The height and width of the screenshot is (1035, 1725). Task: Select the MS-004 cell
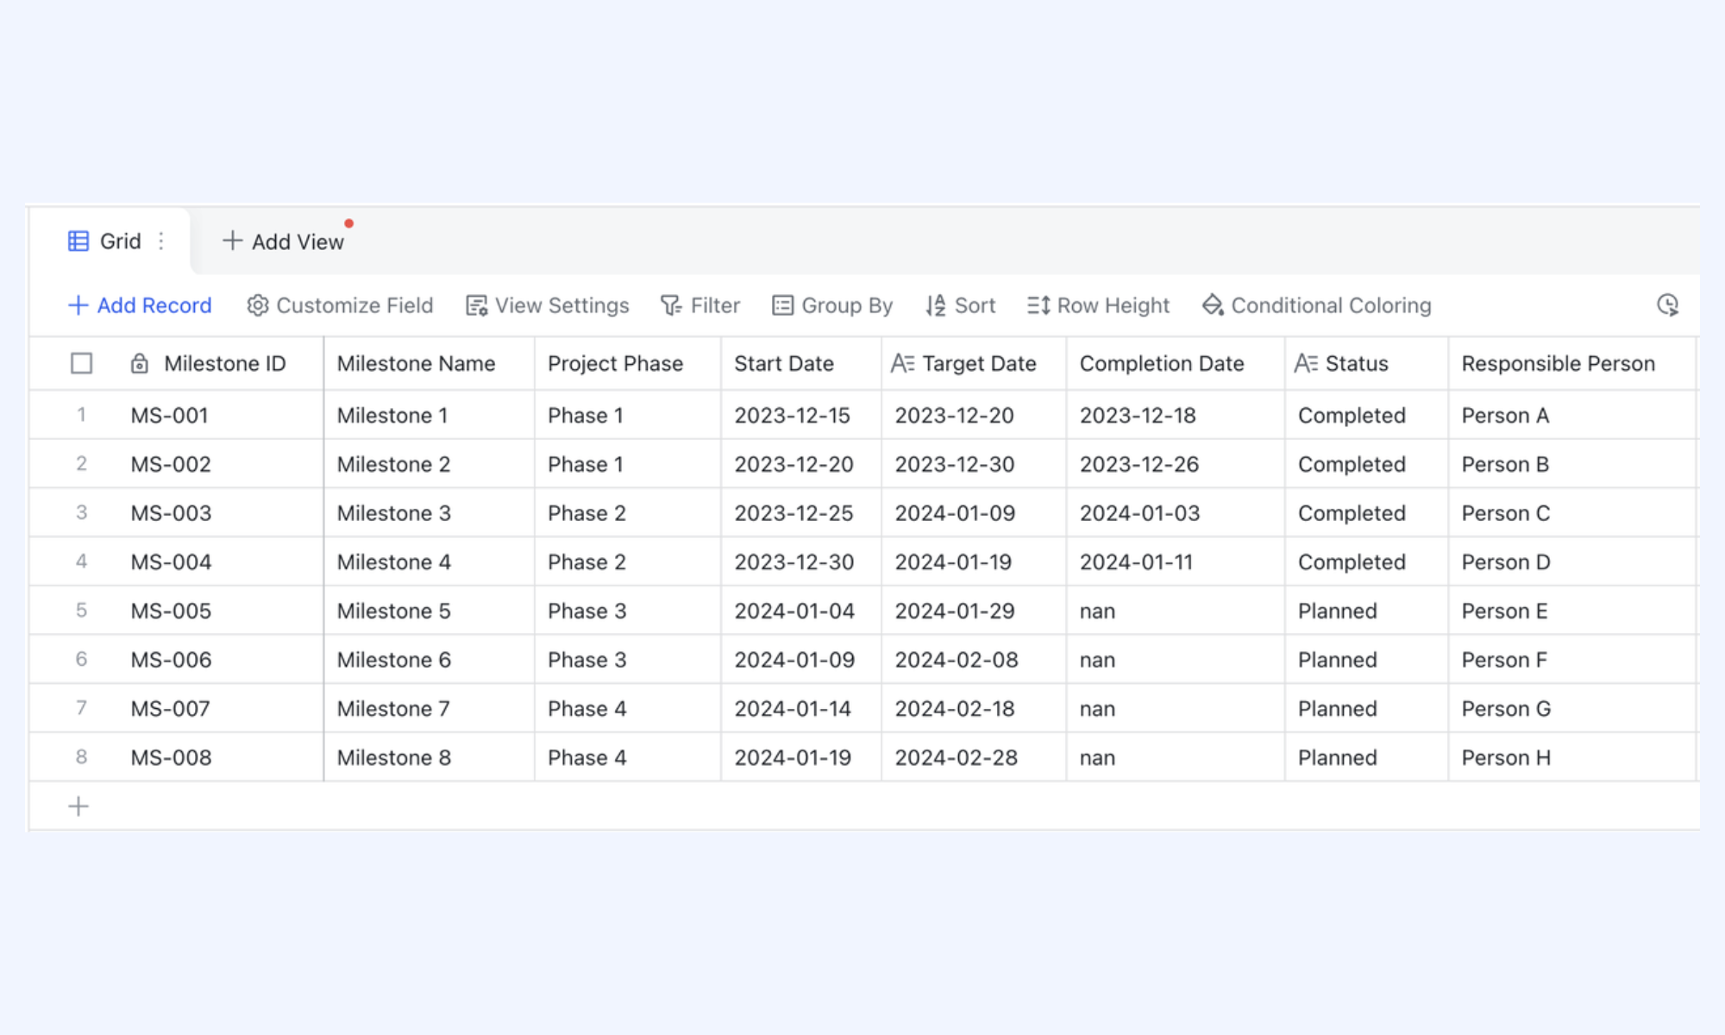pyautogui.click(x=220, y=561)
